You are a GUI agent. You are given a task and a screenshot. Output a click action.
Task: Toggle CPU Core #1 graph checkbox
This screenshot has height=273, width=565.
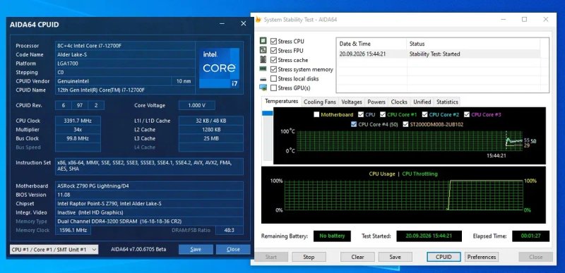(382, 115)
